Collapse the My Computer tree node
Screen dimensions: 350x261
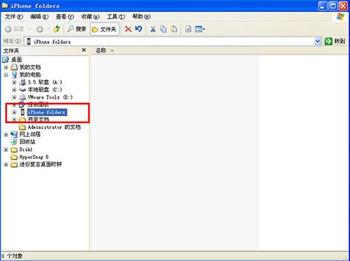coord(6,75)
